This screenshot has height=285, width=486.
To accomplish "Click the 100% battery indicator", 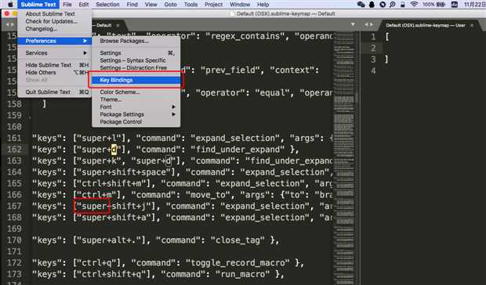I will point(433,5).
